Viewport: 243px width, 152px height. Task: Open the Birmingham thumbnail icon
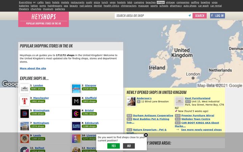tap(25, 113)
